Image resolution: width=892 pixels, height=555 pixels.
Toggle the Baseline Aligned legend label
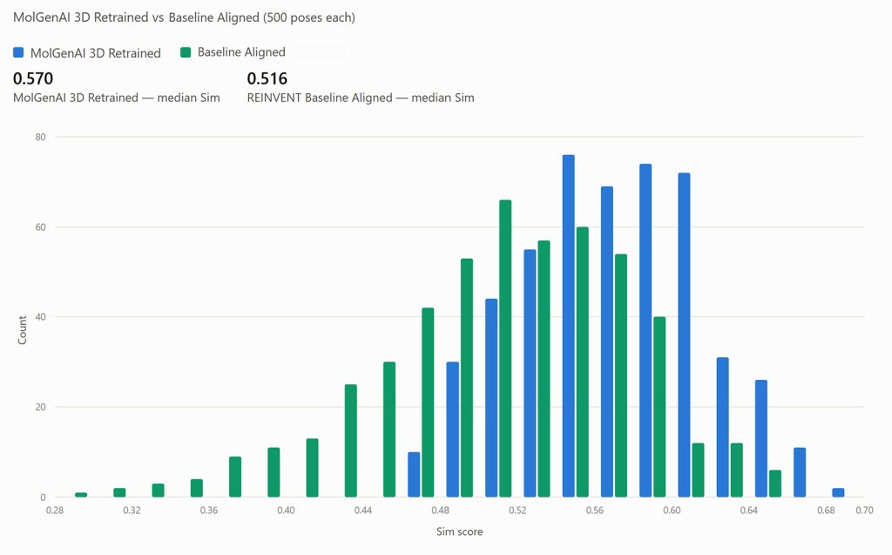click(241, 52)
